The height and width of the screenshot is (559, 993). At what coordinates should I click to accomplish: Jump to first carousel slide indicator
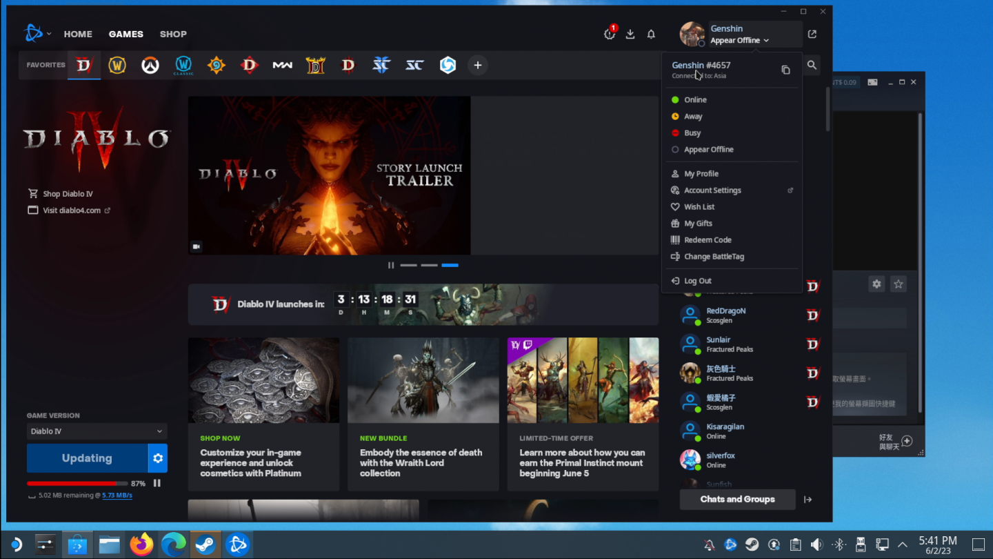408,265
